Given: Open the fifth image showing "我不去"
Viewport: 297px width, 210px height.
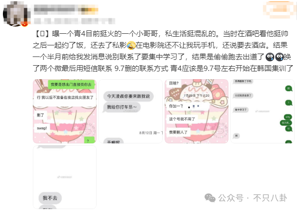Looking at the screenshot, I should pyautogui.click(x=65, y=177).
